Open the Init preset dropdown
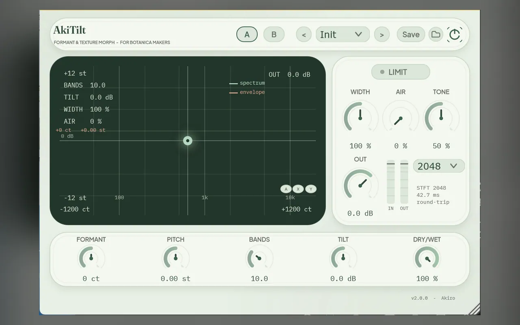This screenshot has width=520, height=325. [x=342, y=35]
